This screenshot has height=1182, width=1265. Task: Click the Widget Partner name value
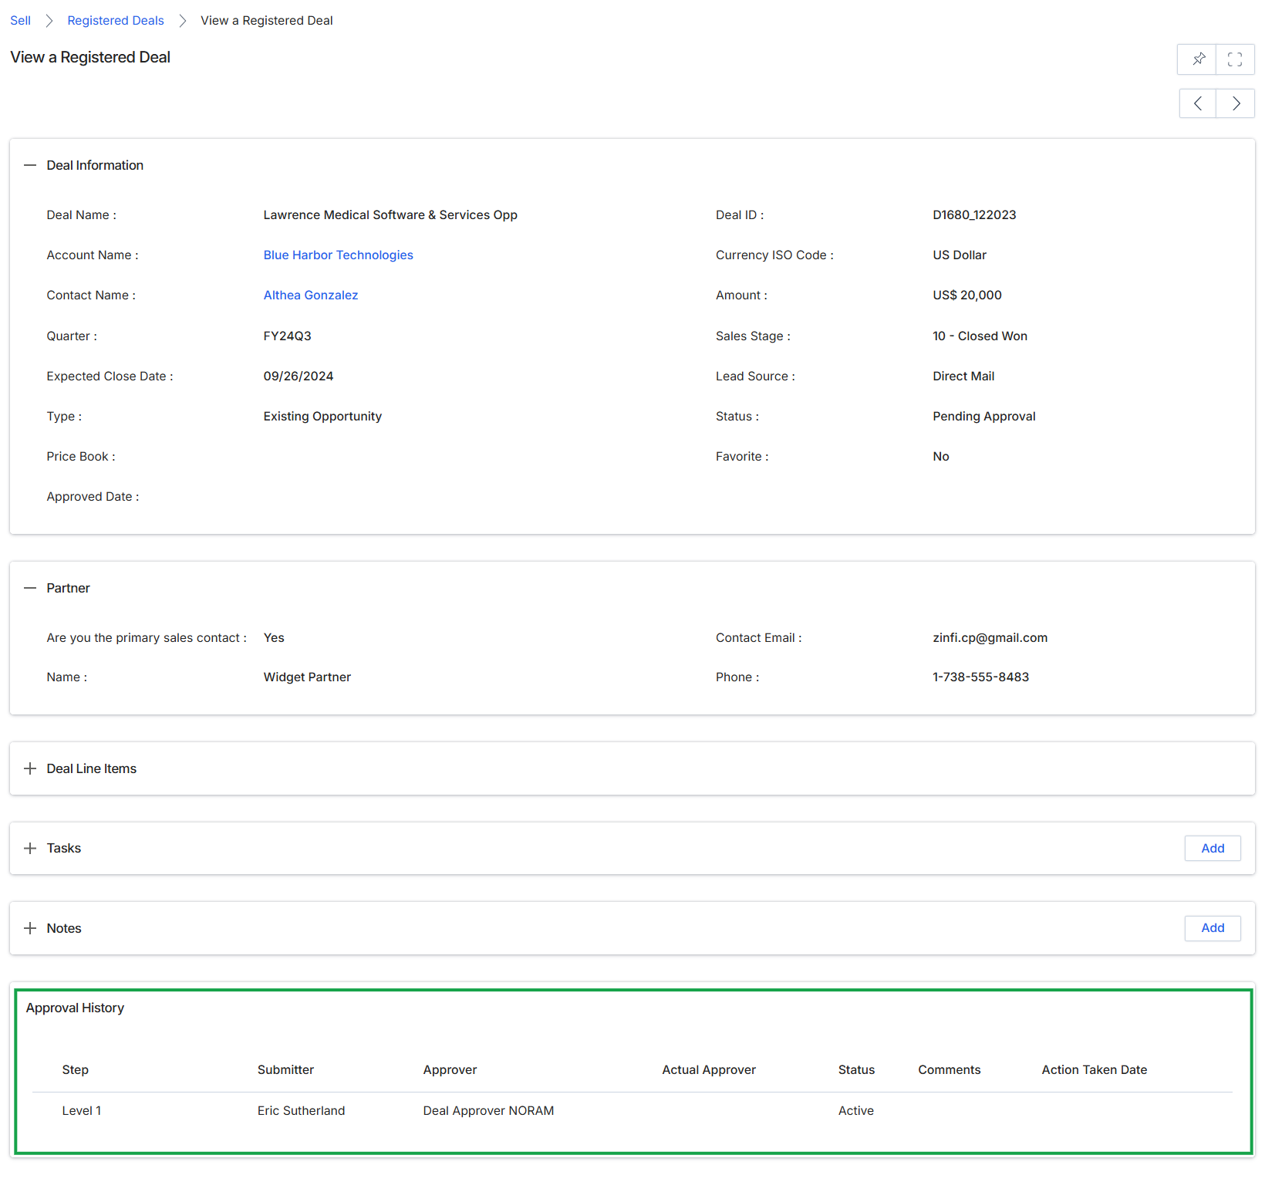click(307, 677)
